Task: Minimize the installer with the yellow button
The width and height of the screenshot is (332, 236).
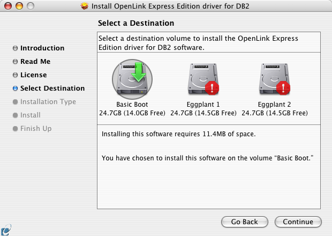Action: (x=19, y=6)
